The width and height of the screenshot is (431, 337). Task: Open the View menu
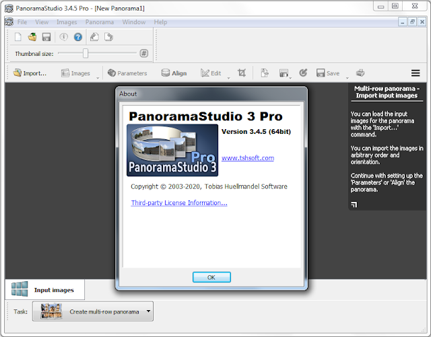[x=42, y=22]
